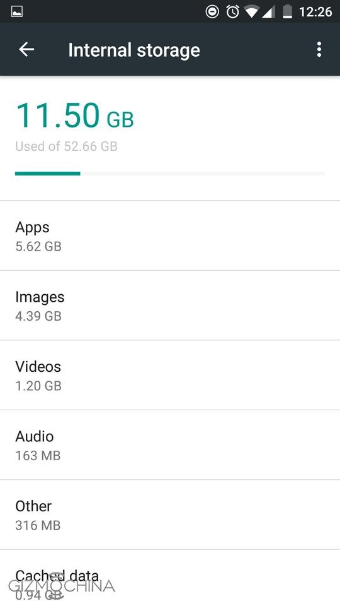Viewport: 340px width, 606px height.
Task: Tap the Used of 52.66 GB text
Action: (66, 146)
